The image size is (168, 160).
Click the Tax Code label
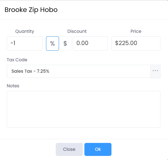[x=17, y=60]
